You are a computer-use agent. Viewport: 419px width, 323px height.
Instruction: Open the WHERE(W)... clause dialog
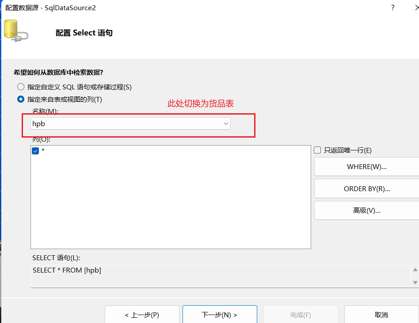click(x=367, y=167)
